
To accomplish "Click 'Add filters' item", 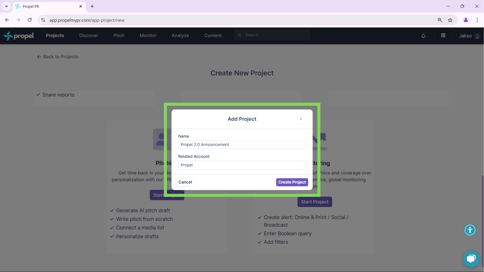I will (276, 242).
